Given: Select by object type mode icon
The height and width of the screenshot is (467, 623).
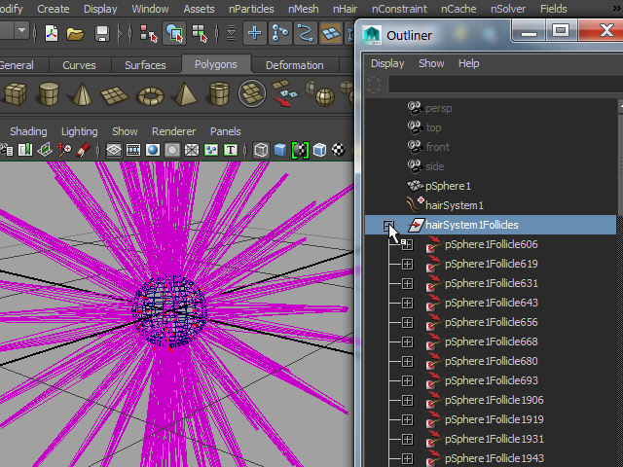Looking at the screenshot, I should 174,33.
